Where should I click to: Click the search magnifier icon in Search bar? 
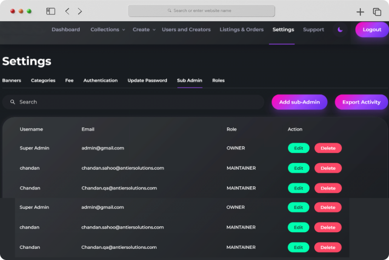(x=13, y=102)
